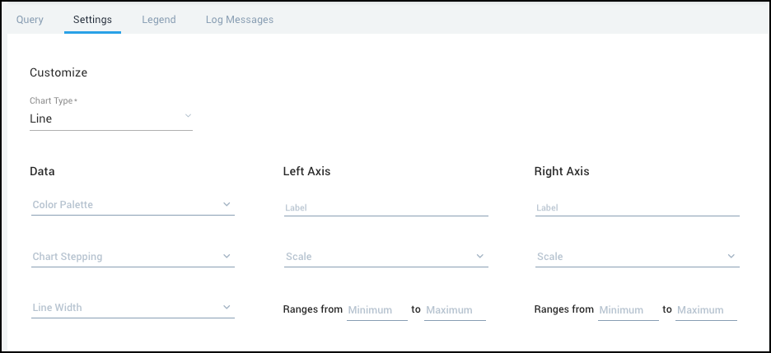Focus the Left Axis Minimum range field
Image resolution: width=771 pixels, height=353 pixels.
tap(376, 310)
